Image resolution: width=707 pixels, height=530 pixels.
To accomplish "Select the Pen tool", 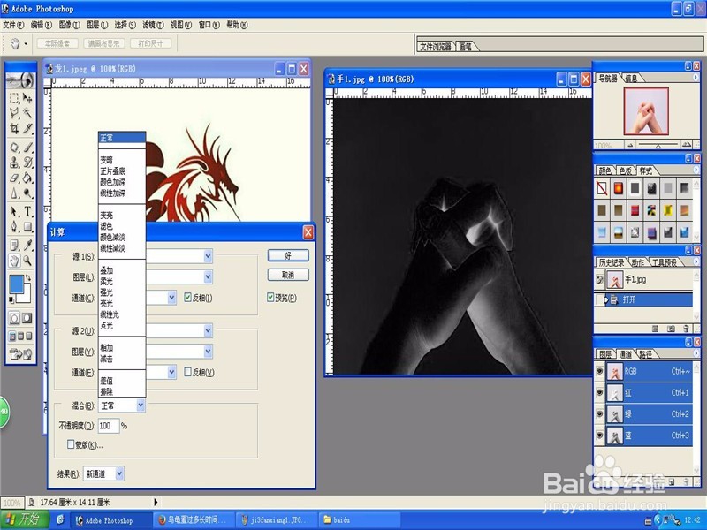I will (14, 226).
